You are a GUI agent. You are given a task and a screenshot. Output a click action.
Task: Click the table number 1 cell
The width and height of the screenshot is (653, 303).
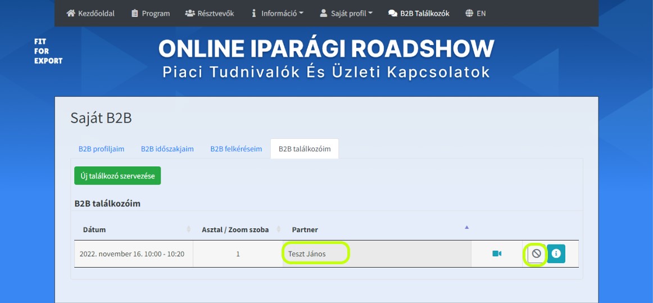point(238,254)
